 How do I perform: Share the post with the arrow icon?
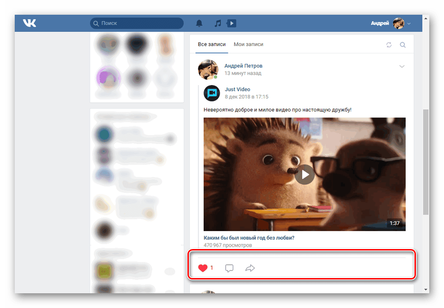tap(250, 268)
